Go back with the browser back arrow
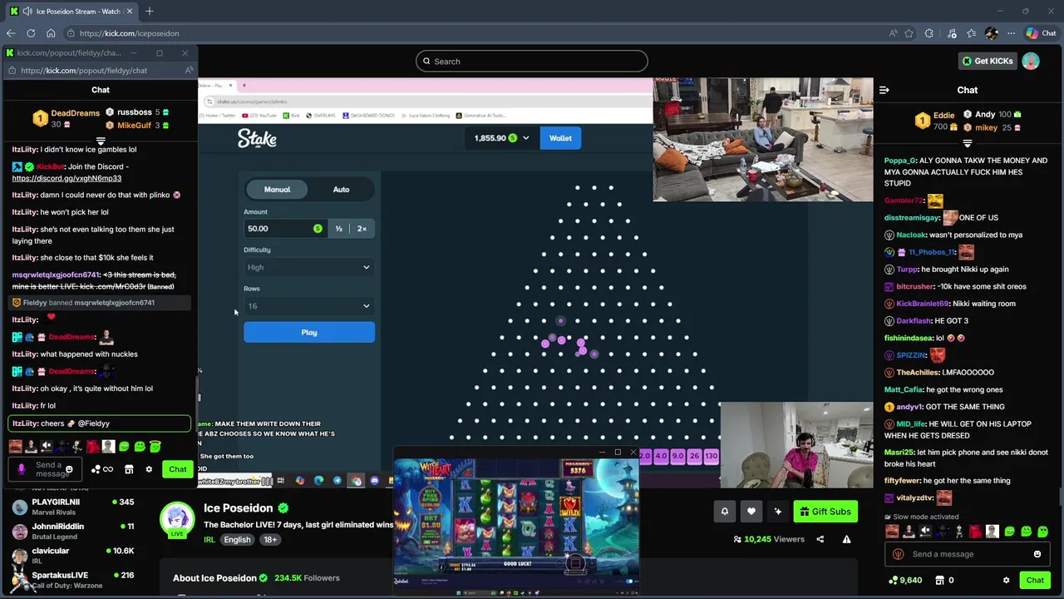The image size is (1064, 599). click(11, 33)
